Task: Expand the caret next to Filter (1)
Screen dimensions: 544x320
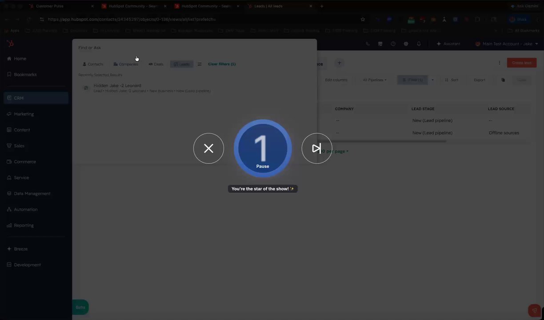Action: 432,80
